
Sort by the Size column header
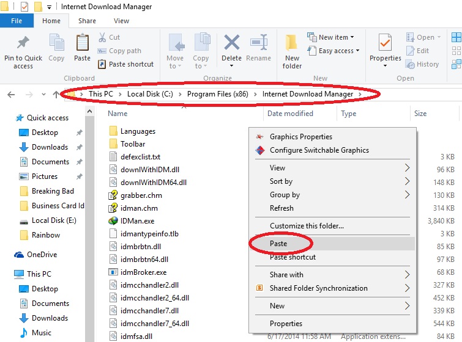click(x=420, y=114)
